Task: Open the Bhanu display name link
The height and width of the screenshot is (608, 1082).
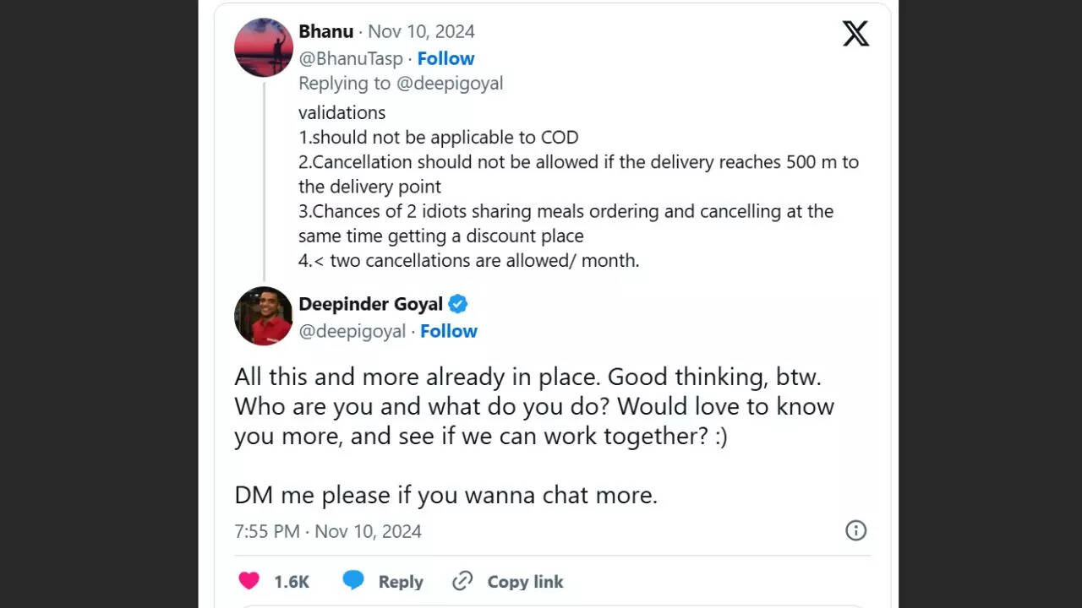Action: (325, 32)
